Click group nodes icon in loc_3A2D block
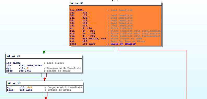 pos(82,3)
